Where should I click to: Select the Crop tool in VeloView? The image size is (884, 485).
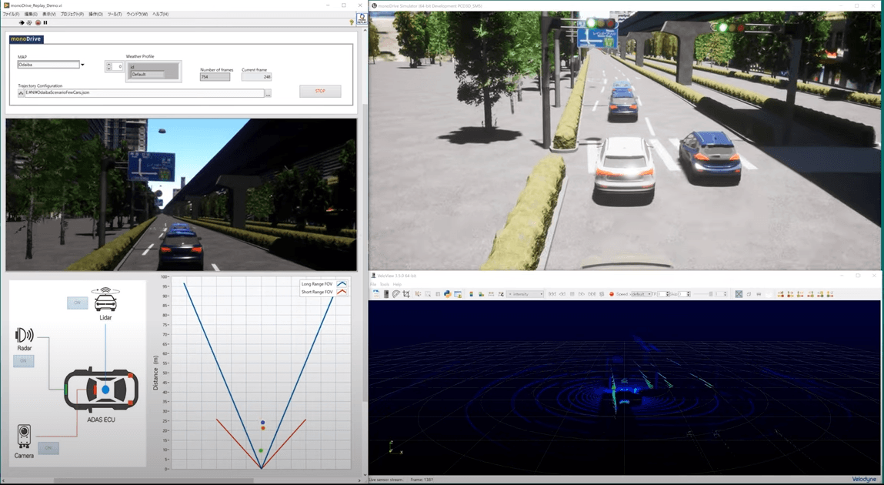pos(405,293)
